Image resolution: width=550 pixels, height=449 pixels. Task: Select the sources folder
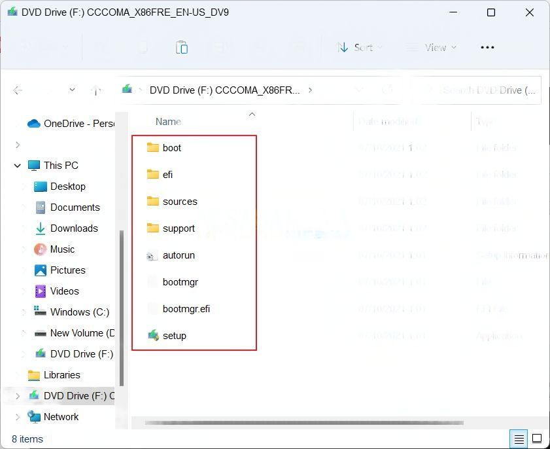(x=172, y=202)
